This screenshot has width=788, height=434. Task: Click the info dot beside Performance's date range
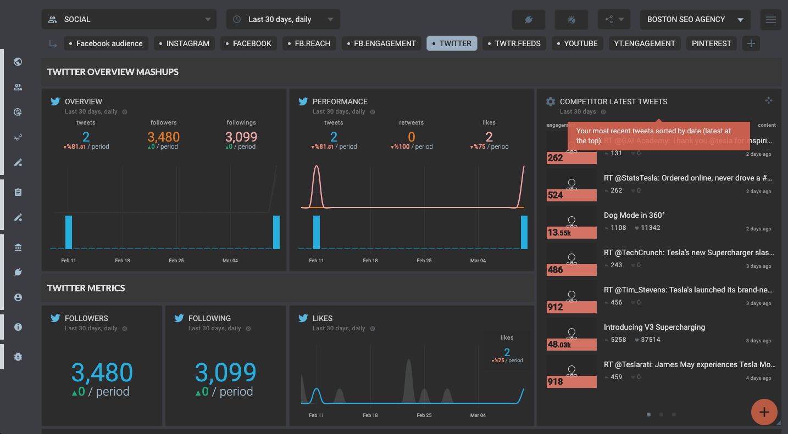373,112
